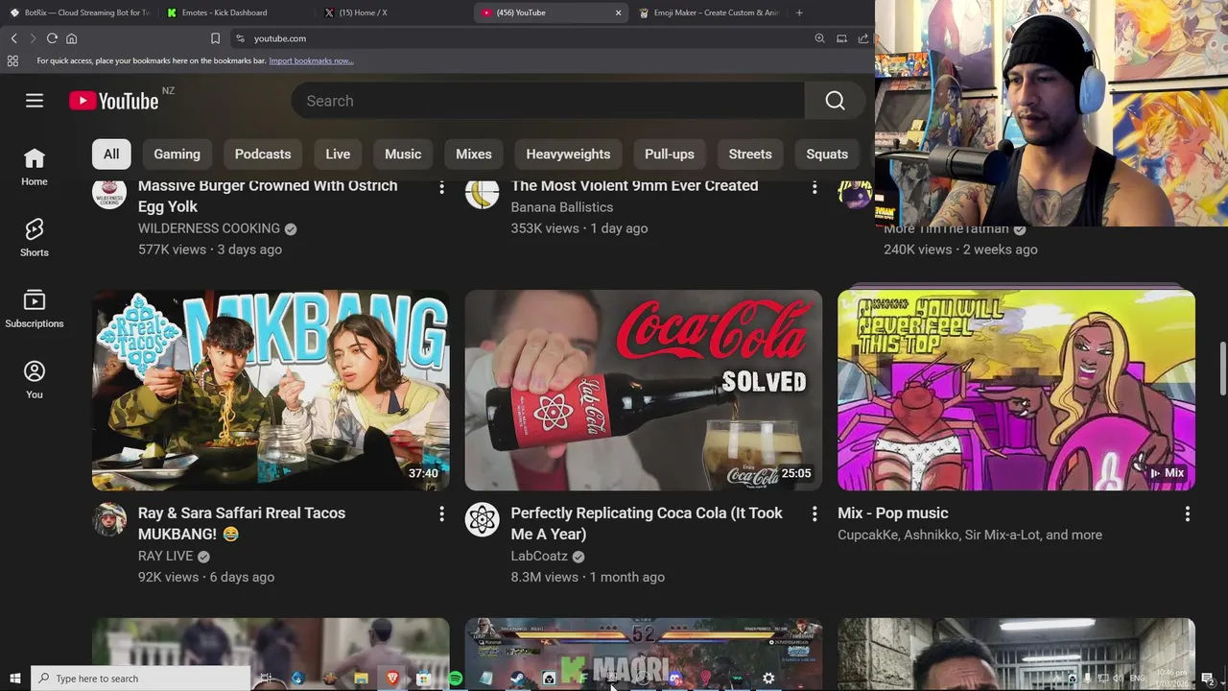1228x691 pixels.
Task: Select the Streets filter chip
Action: click(750, 154)
